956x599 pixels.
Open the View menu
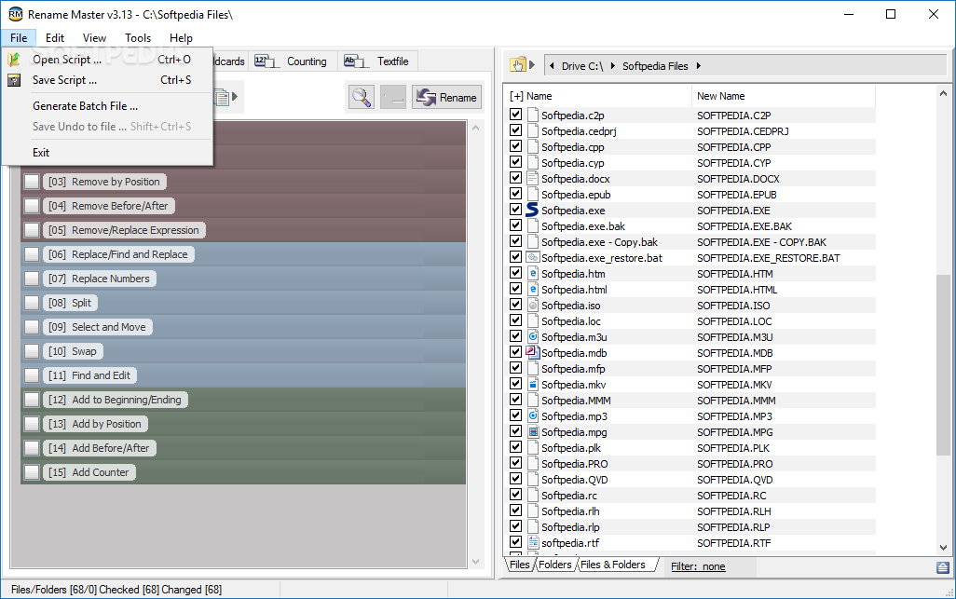[x=94, y=38]
